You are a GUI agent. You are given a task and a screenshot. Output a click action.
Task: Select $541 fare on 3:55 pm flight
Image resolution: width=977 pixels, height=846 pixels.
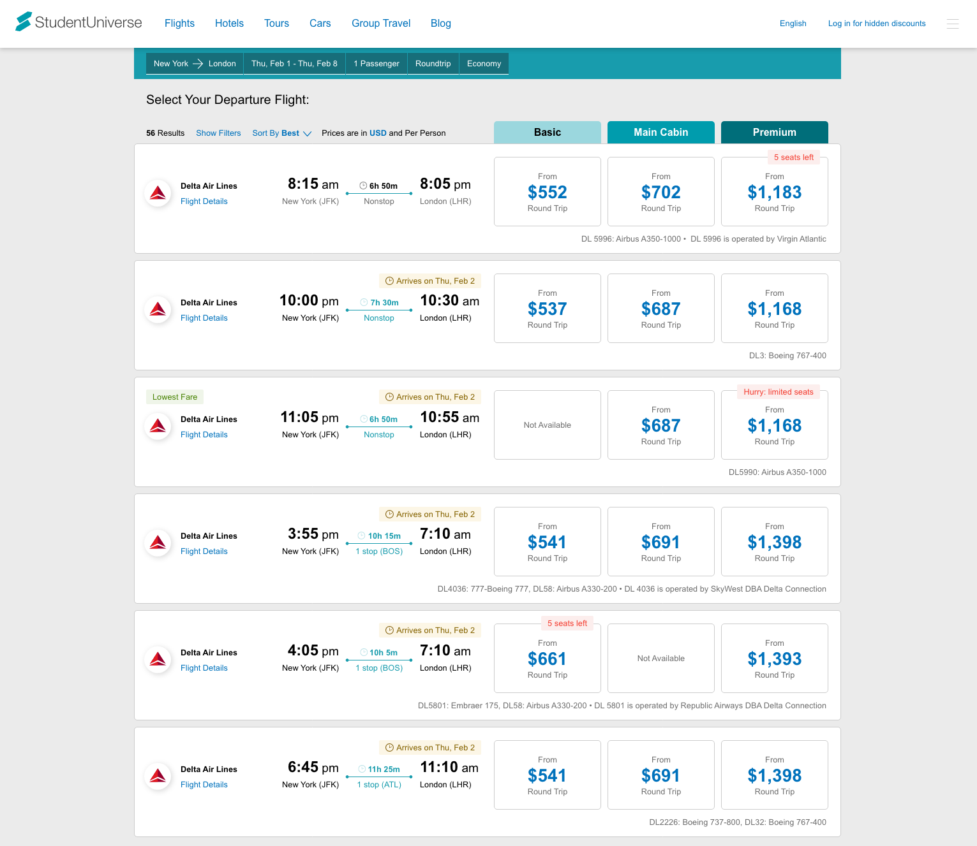(548, 541)
